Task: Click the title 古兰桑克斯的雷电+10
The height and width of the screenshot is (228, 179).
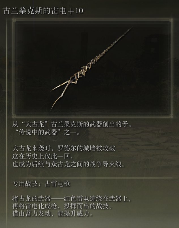Action: (43, 10)
